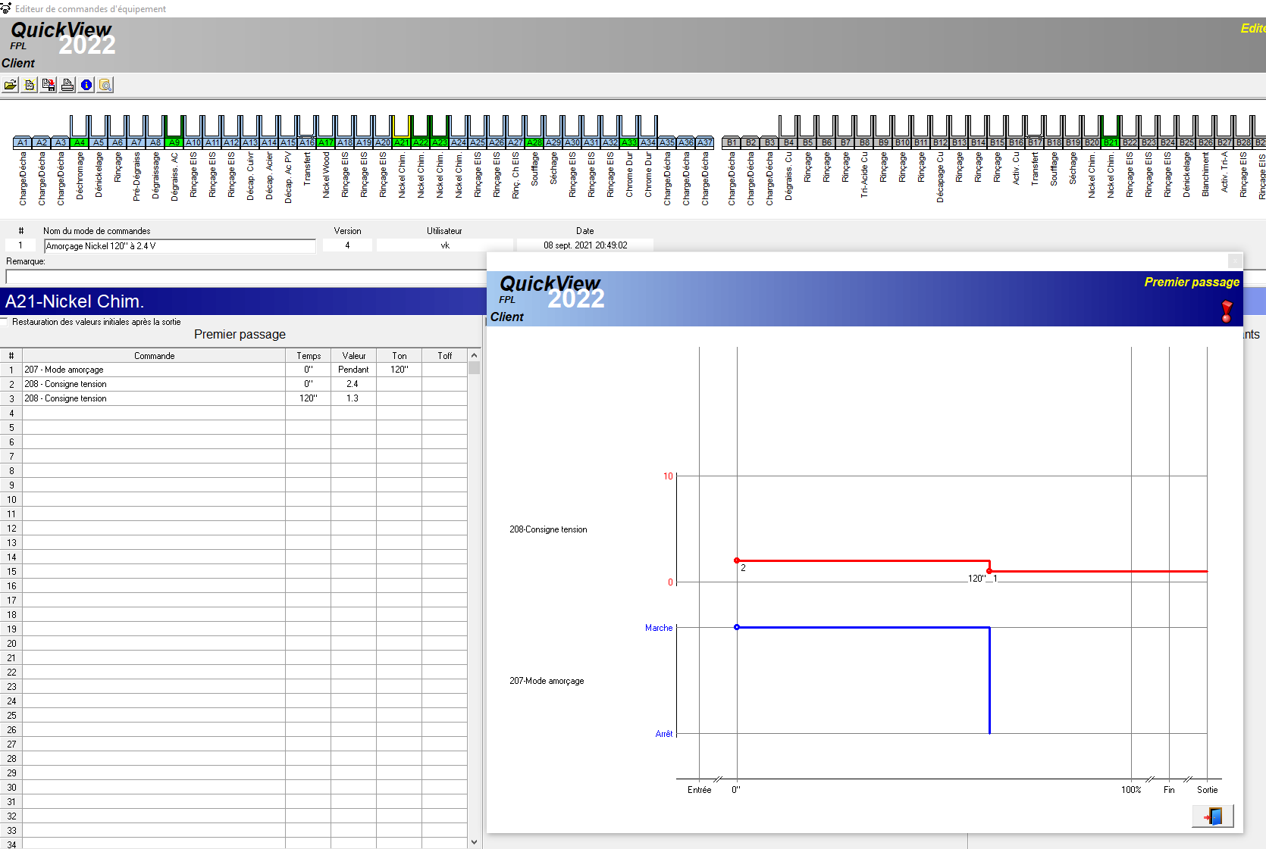Click the open folder toolbar icon
Viewport: 1266px width, 849px height.
11,85
